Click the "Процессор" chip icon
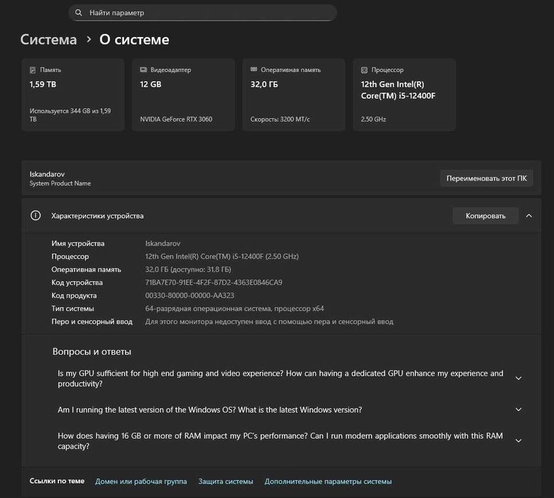This screenshot has height=498, width=554. (x=365, y=70)
